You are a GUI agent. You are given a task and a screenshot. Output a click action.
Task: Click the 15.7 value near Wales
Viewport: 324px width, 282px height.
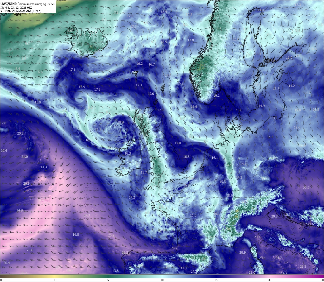coord(144,172)
